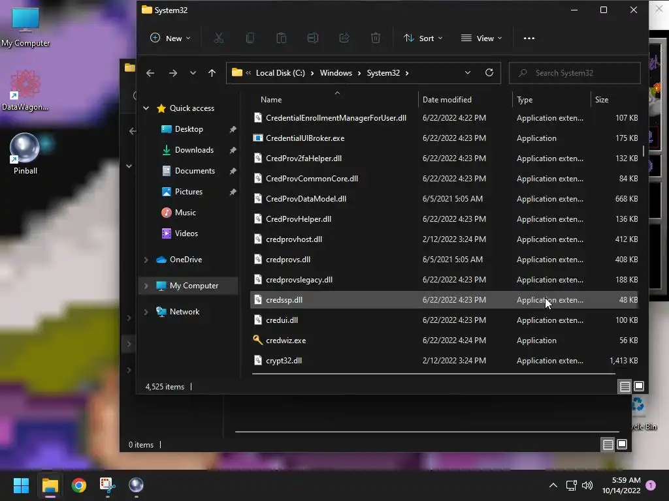Open the Sort options dropdown
The height and width of the screenshot is (501, 669).
click(x=423, y=38)
